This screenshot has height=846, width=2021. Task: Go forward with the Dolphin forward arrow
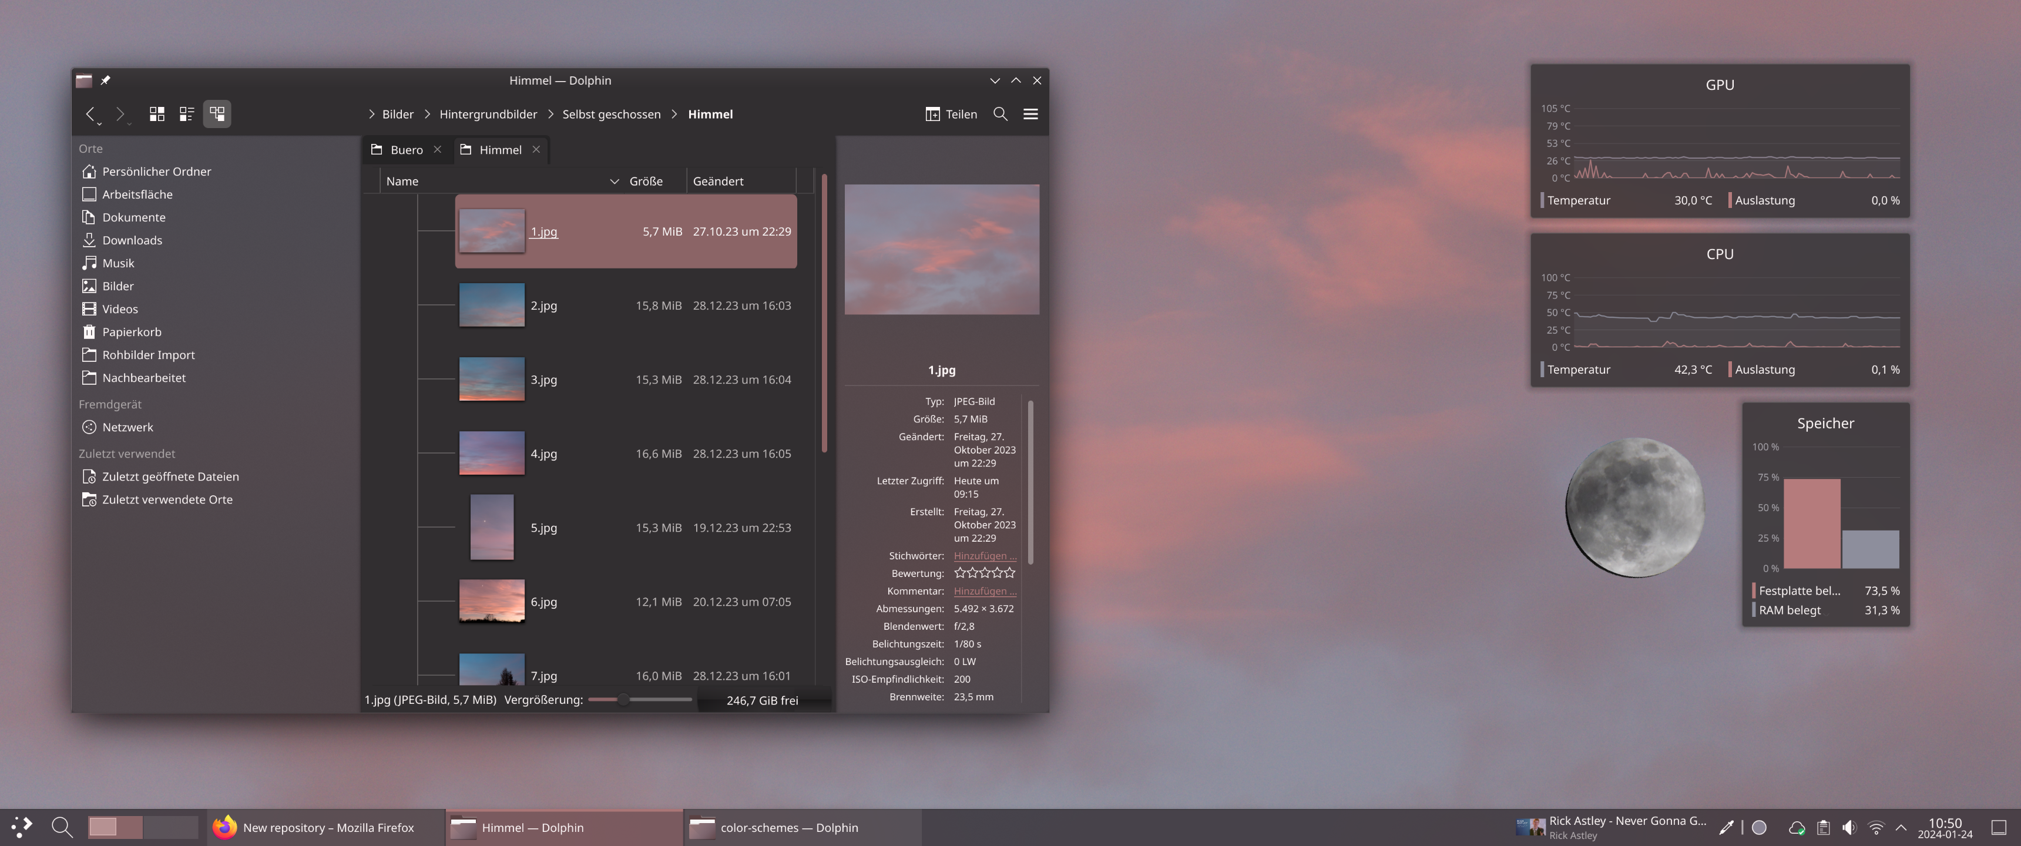pos(119,114)
